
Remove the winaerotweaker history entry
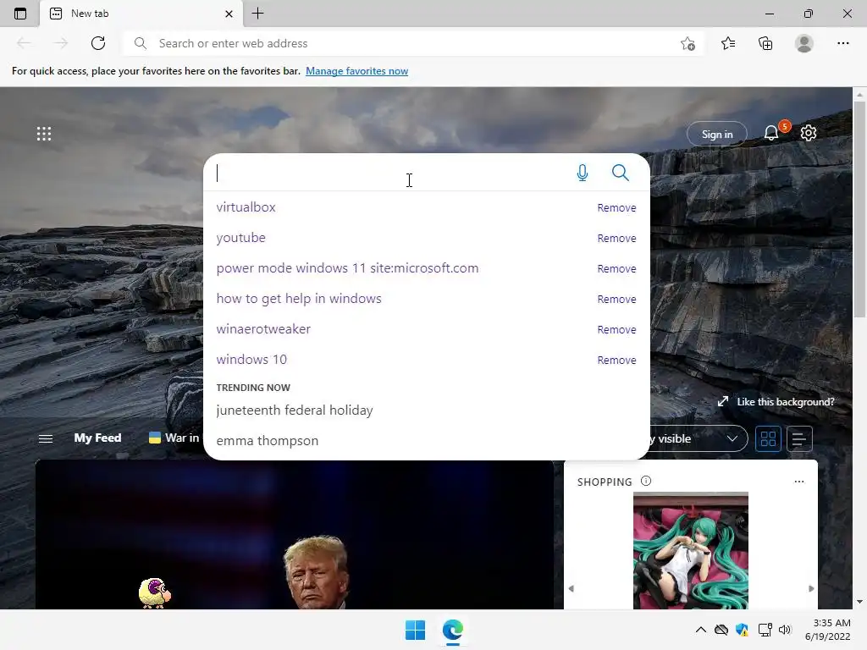click(x=616, y=329)
